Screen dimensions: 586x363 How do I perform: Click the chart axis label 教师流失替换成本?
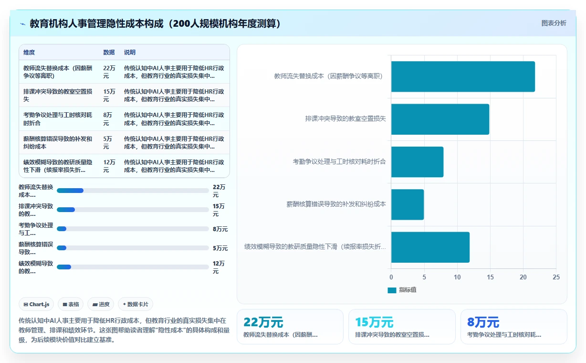pyautogui.click(x=330, y=76)
